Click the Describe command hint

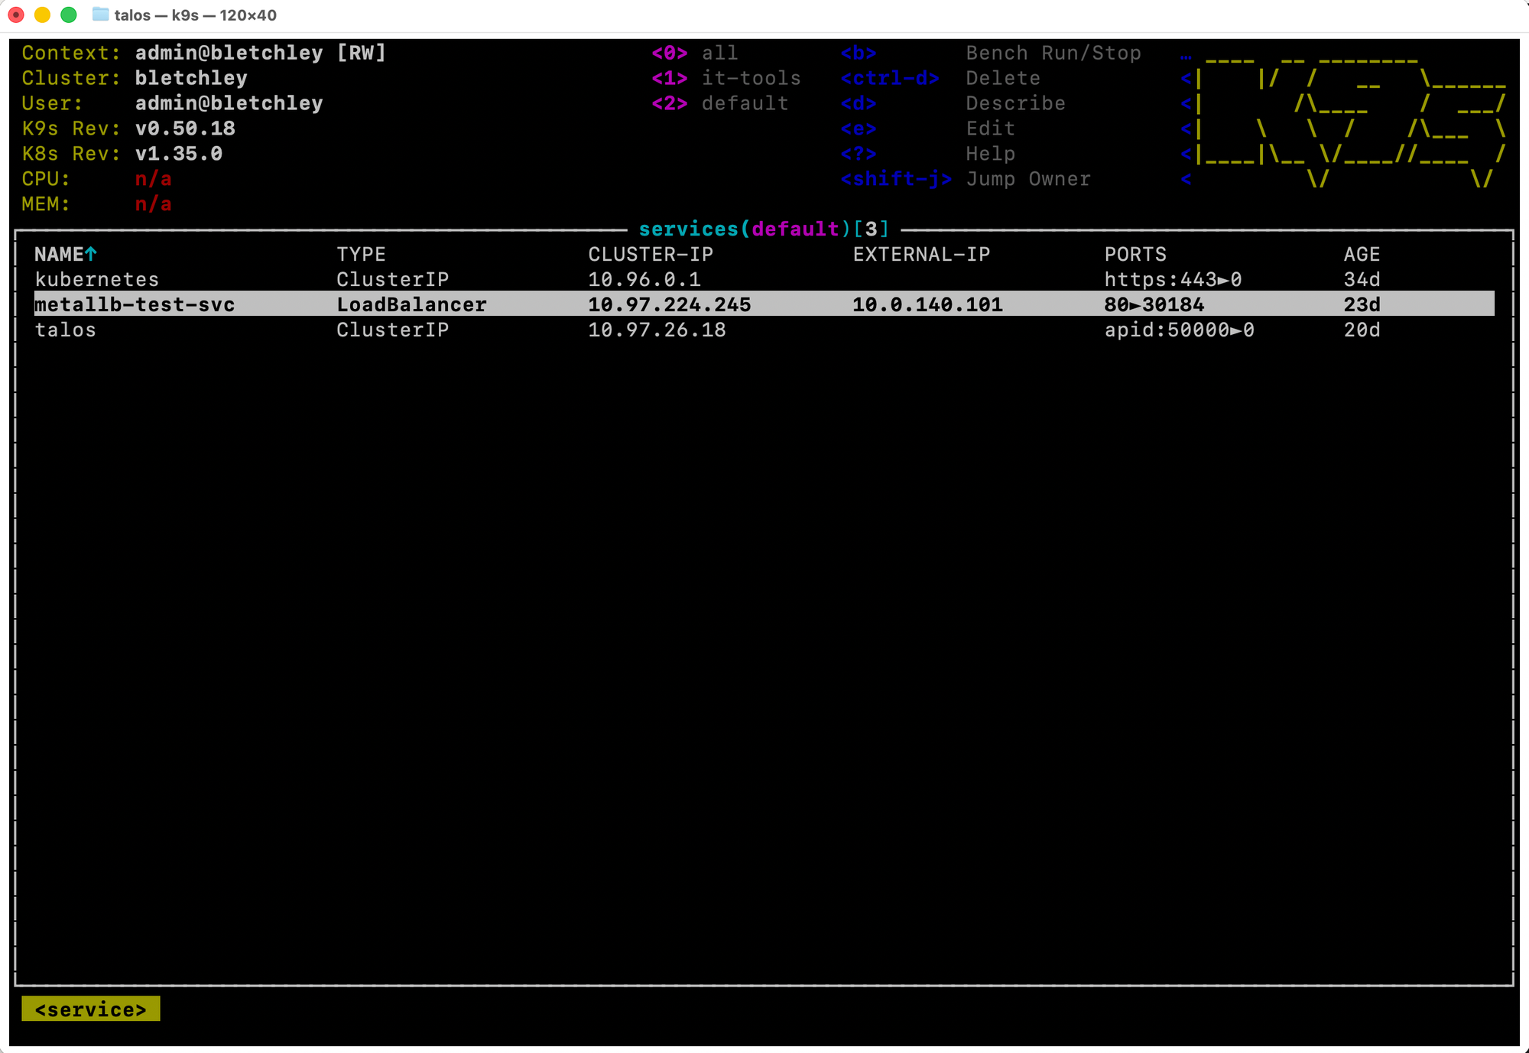click(1015, 103)
